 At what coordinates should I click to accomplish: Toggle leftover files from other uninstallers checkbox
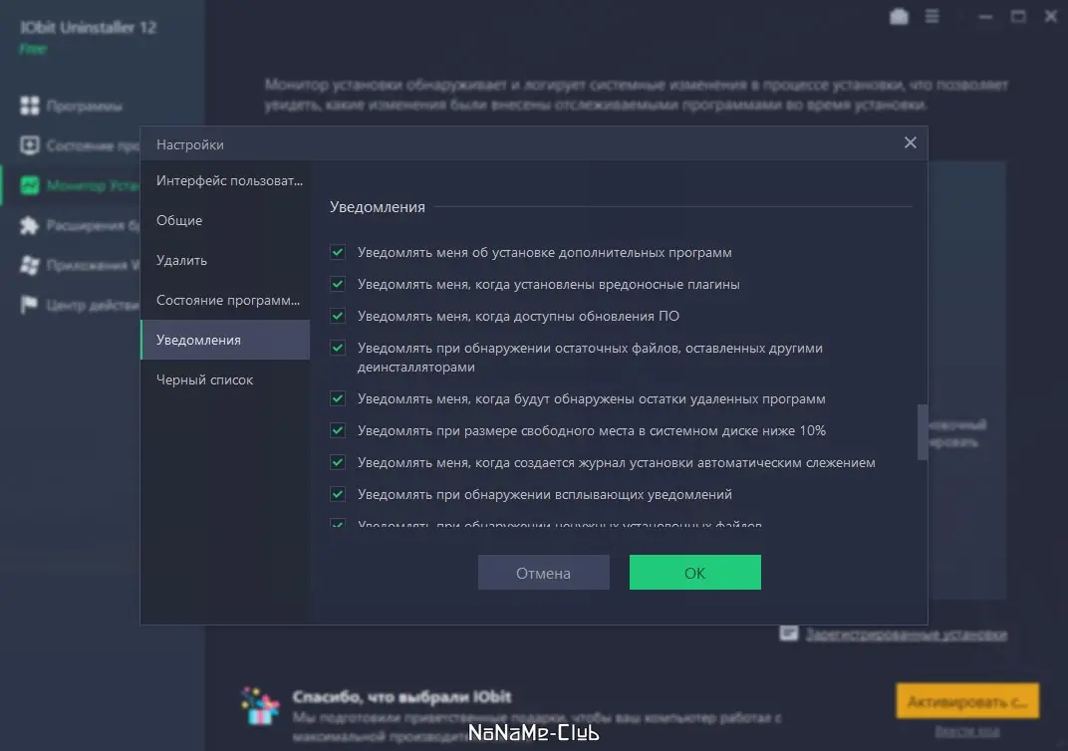[337, 348]
